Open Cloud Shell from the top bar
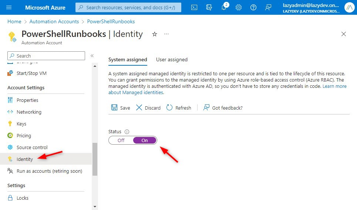 click(194, 7)
